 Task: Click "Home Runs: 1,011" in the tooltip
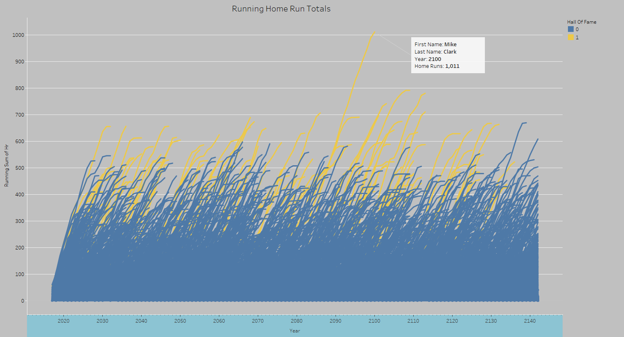[437, 66]
